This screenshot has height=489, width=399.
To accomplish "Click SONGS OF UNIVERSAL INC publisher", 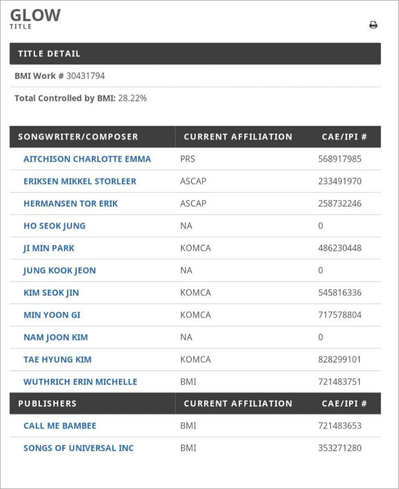I will (79, 448).
